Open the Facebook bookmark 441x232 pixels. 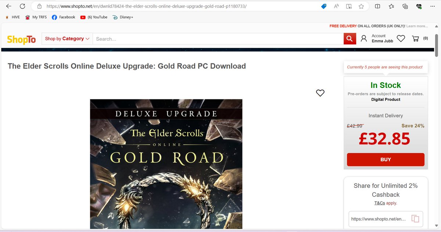tap(63, 17)
